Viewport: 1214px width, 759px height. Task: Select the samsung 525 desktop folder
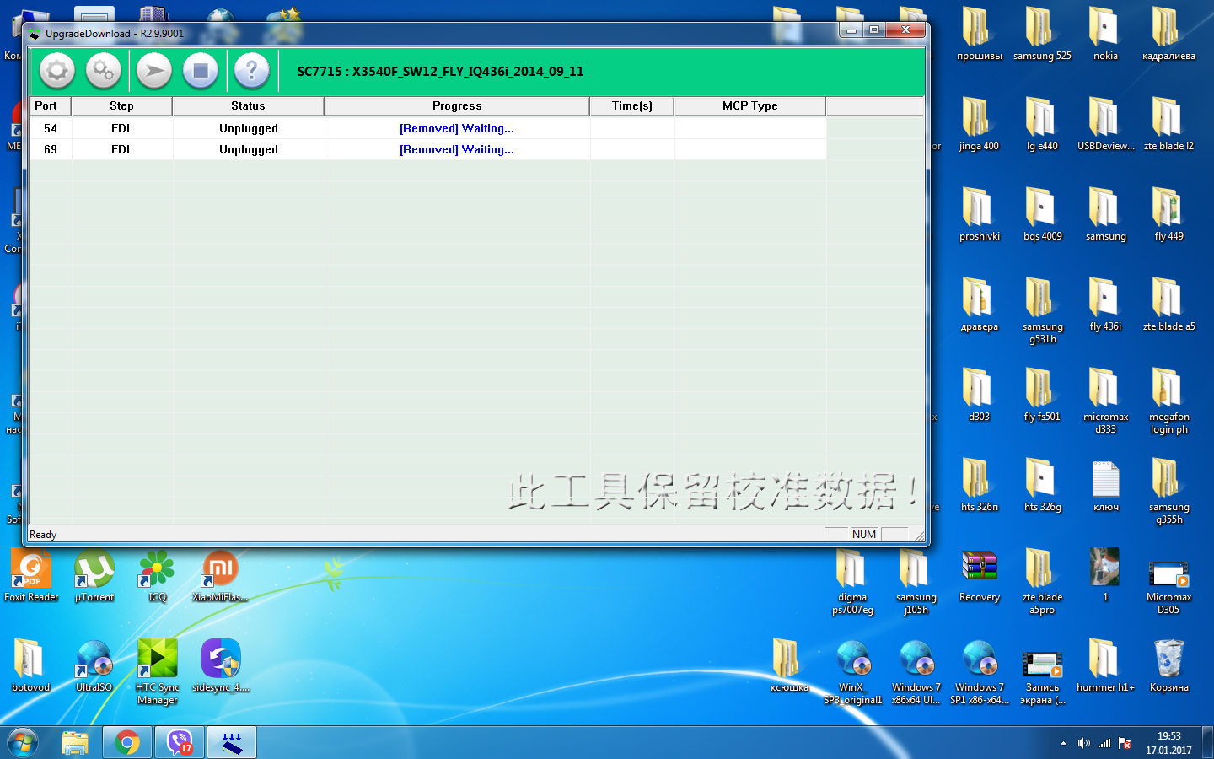click(x=1042, y=35)
